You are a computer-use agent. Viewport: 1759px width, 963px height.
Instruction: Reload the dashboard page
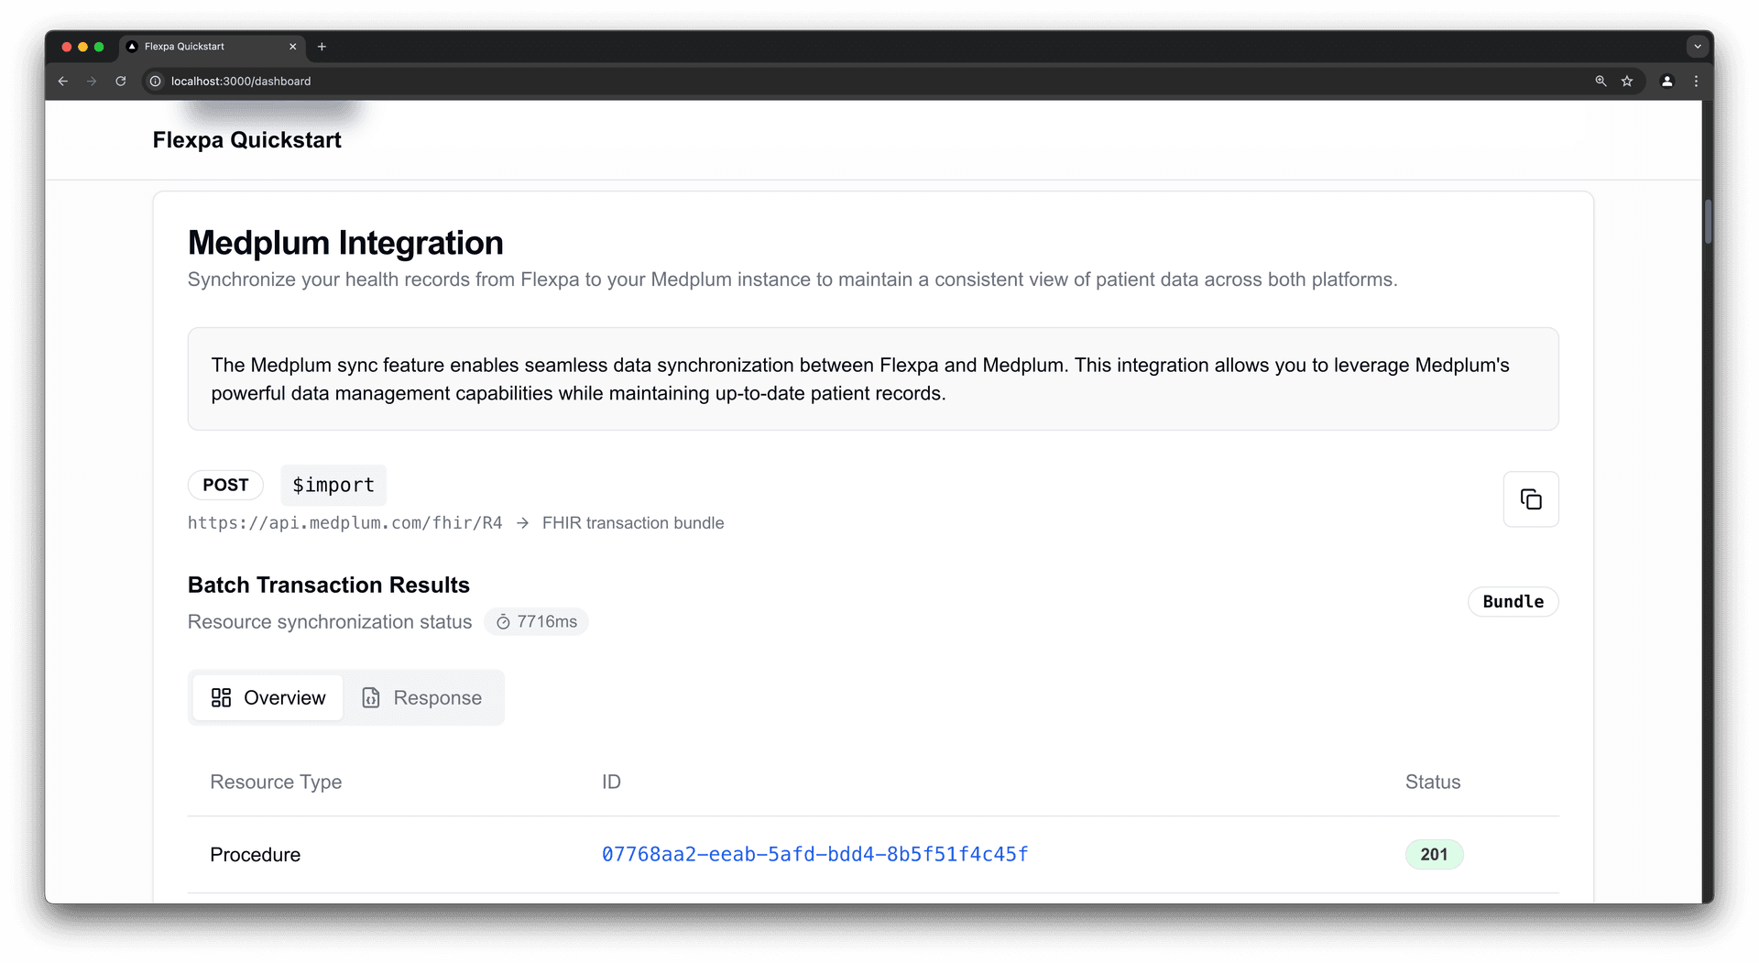[120, 82]
